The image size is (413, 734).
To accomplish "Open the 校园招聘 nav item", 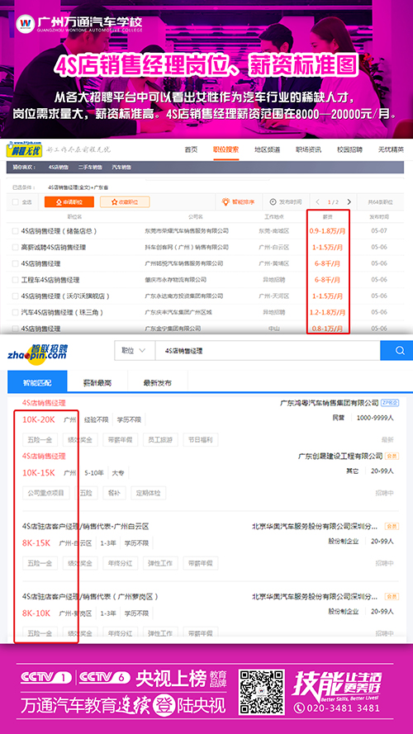I will click(x=349, y=149).
